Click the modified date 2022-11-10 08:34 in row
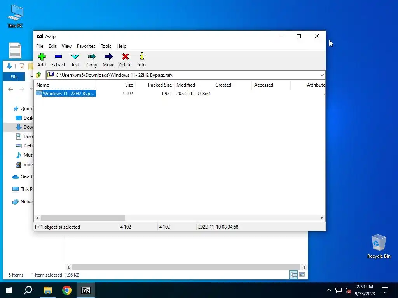The width and height of the screenshot is (398, 298). [194, 93]
